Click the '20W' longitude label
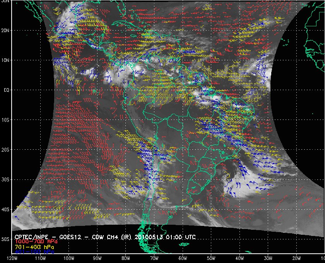The width and height of the screenshot is (325, 263). point(297,258)
